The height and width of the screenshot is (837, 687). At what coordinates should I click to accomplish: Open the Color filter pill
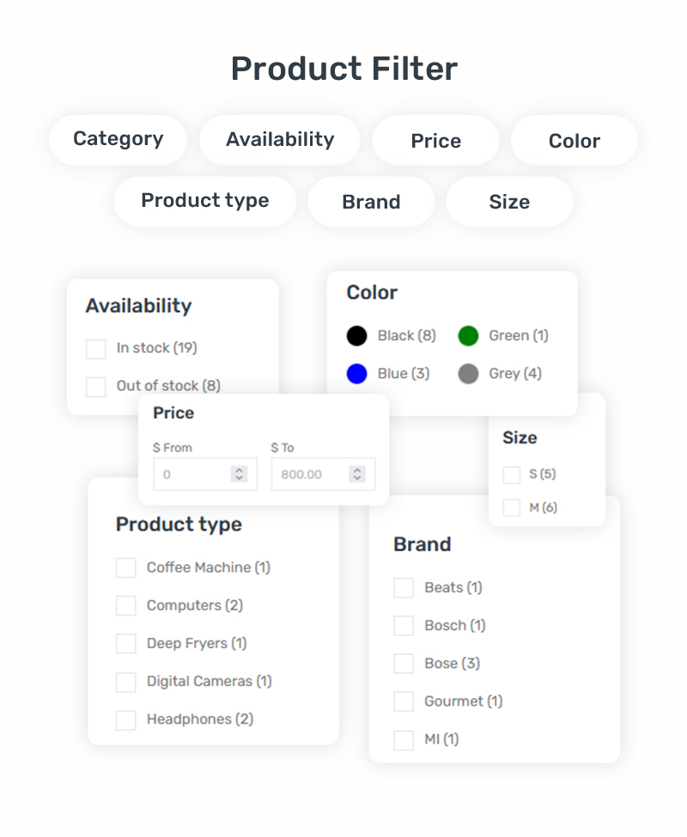(x=574, y=141)
